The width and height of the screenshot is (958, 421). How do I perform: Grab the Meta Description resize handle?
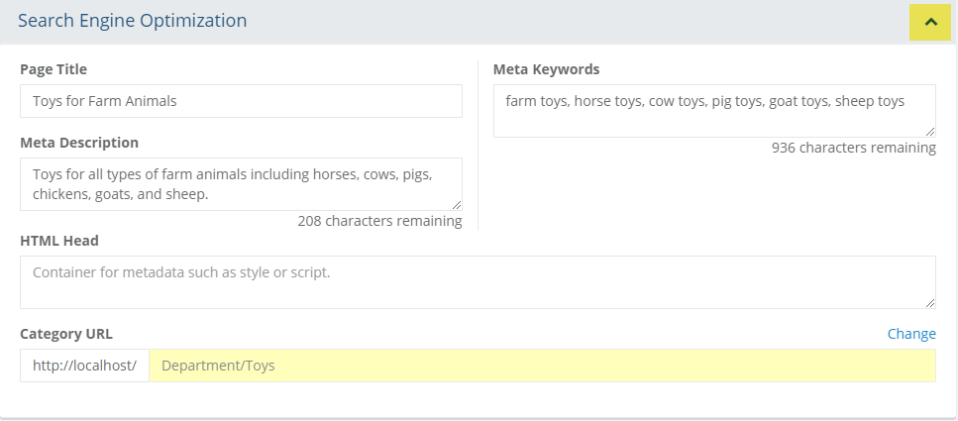coord(457,205)
